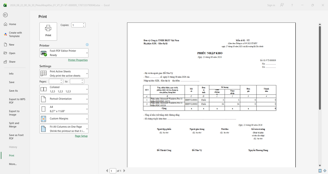Click the Open folder icon
This screenshot has height=174, width=328.
tap(5, 53)
